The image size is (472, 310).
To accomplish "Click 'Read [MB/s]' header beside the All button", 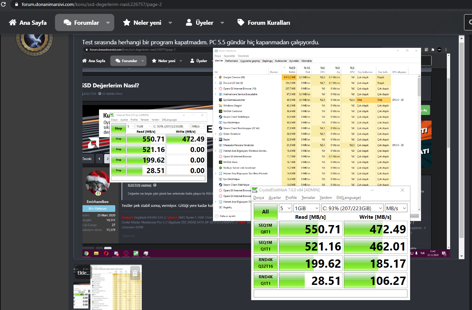I will click(x=310, y=217).
